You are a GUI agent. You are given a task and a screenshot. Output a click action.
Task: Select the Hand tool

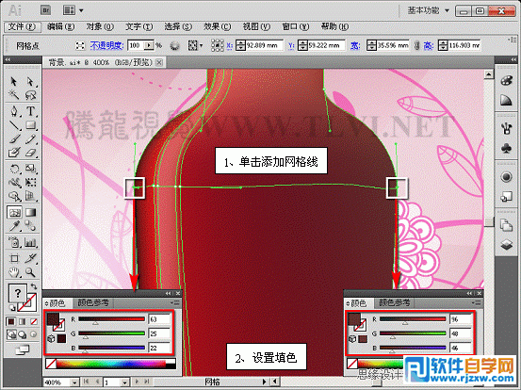pyautogui.click(x=14, y=273)
